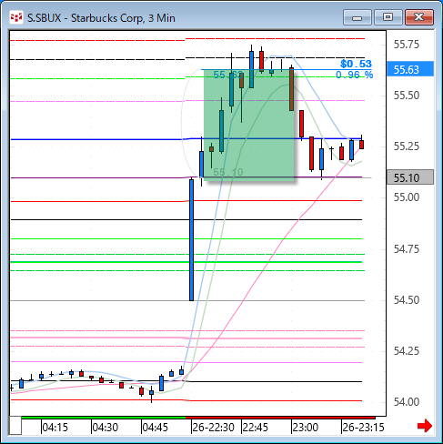
Task: Click the red scroll-right arrow
Action: click(425, 426)
